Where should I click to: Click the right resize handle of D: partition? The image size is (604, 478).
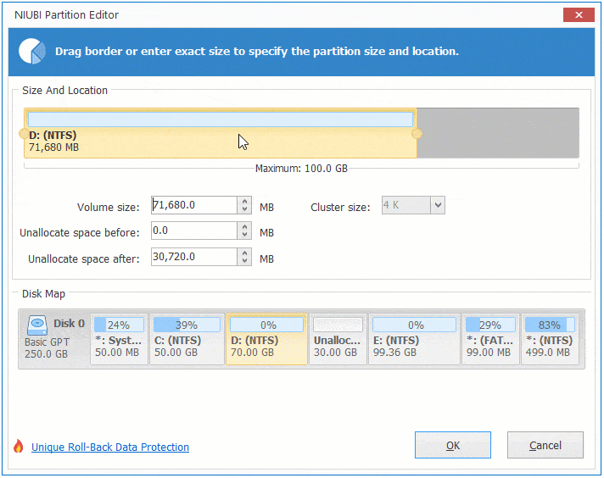pyautogui.click(x=417, y=134)
